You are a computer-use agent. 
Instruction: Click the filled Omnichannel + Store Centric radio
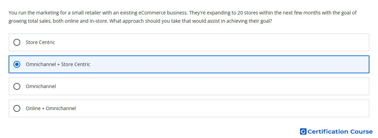click(17, 64)
